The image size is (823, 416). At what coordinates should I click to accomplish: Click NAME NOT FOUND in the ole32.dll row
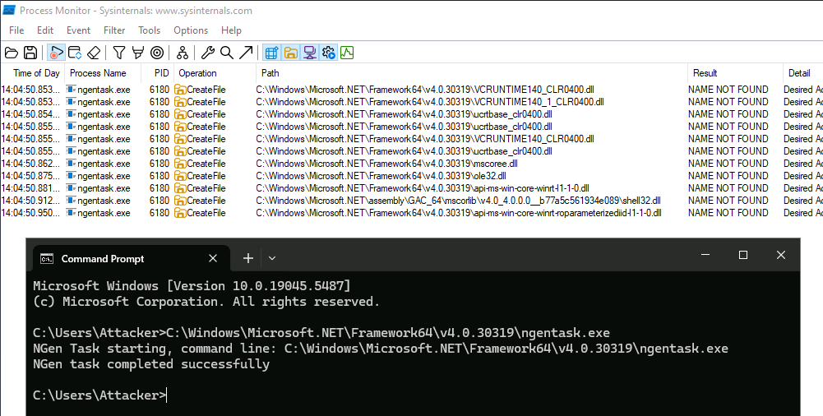pos(728,176)
